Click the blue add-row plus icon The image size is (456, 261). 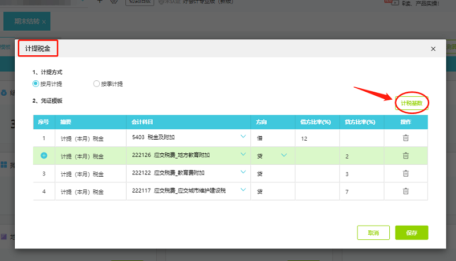click(x=44, y=156)
